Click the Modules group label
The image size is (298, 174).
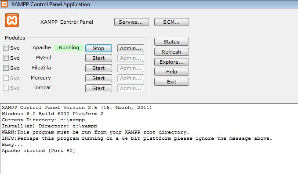coord(15,38)
